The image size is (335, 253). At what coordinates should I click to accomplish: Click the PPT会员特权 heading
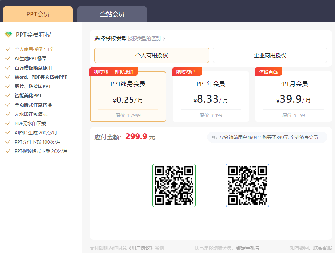click(x=34, y=34)
